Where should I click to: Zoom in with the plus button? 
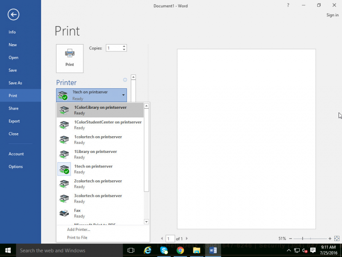coord(330,239)
